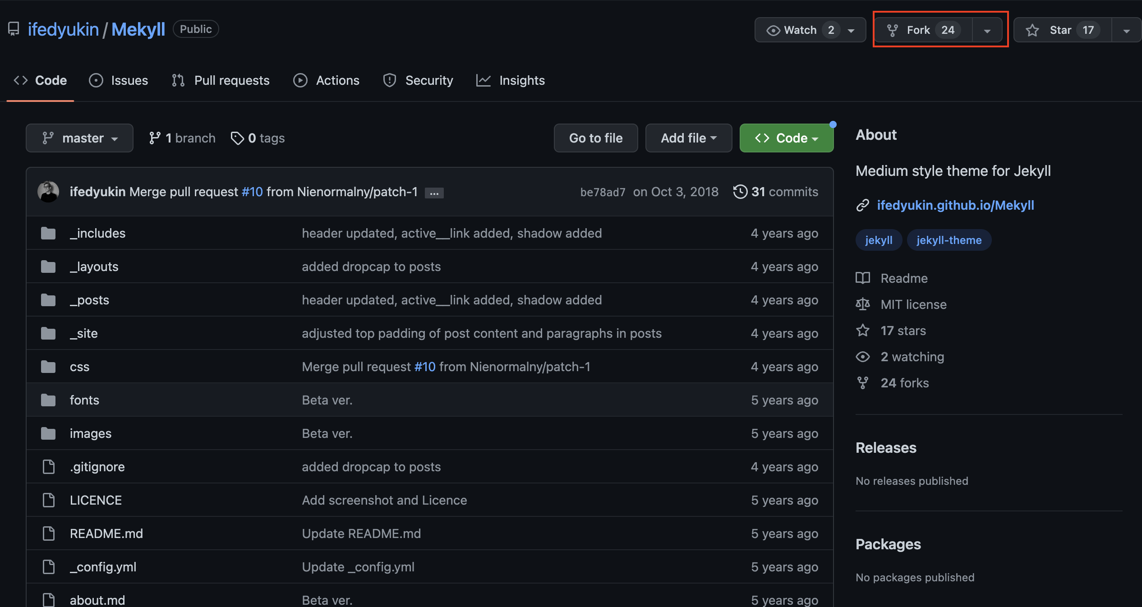Open the _includes folder icon
The width and height of the screenshot is (1142, 607).
point(48,233)
